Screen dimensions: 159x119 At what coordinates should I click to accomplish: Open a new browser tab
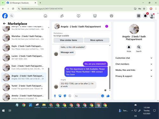40,3
